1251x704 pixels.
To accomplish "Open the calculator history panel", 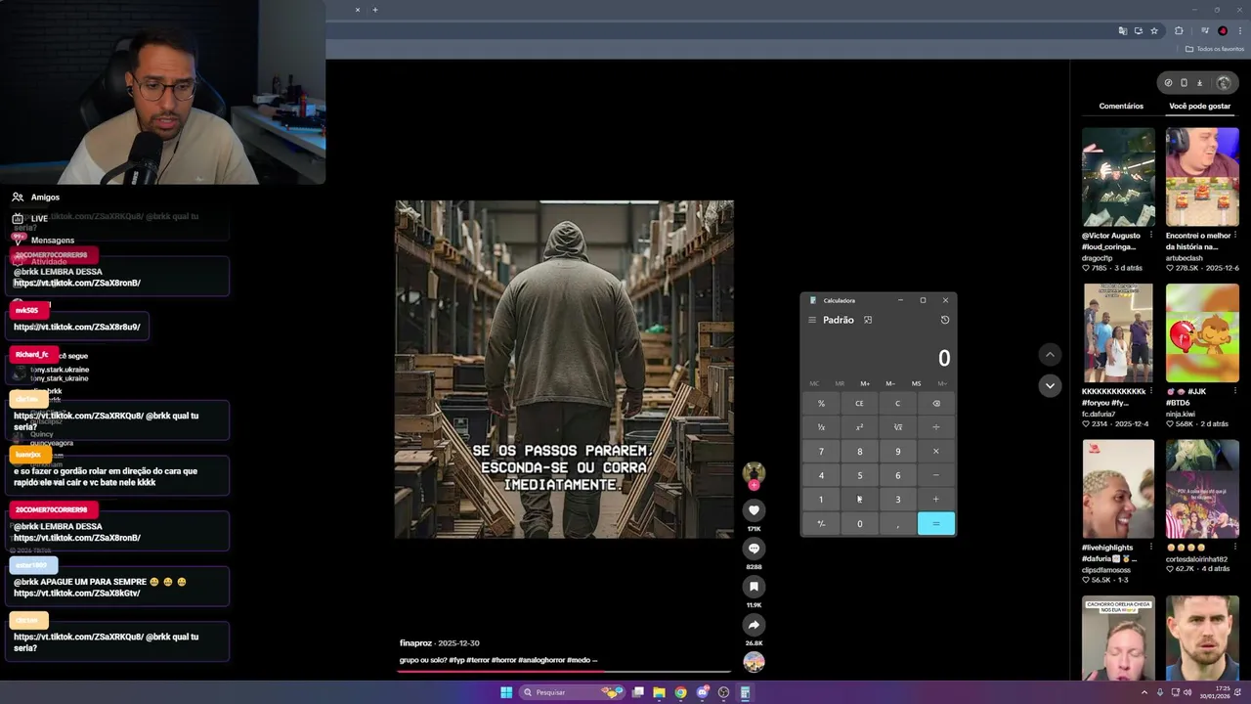I will pos(944,320).
